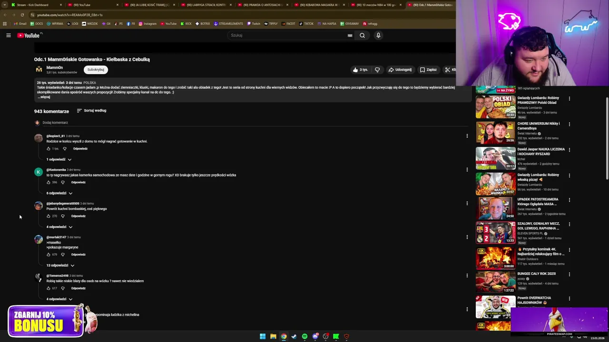Expand 1 odpowiedź under @kopiav2_81 comment
Screen dimensions: 609x342
(x=59, y=160)
